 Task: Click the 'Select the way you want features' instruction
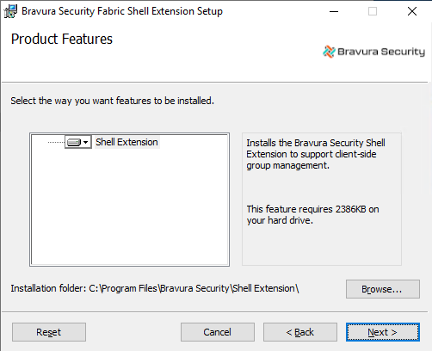click(112, 101)
